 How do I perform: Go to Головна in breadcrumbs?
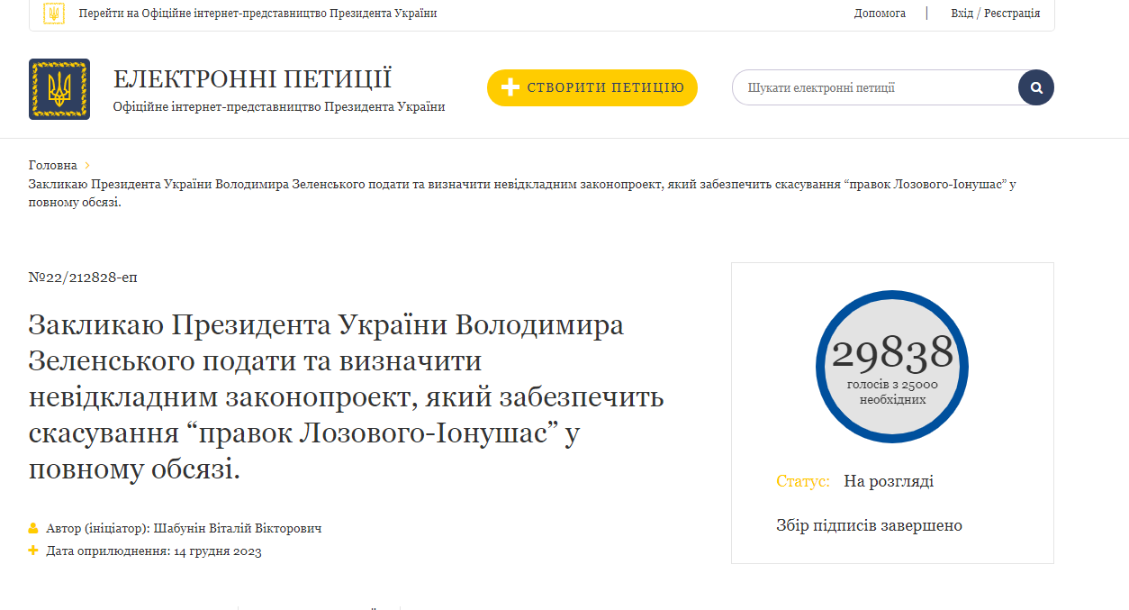53,165
